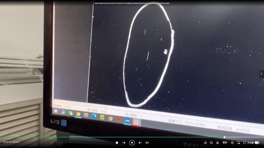Enter fullscreen mode
Viewport: 264px width, 148px height.
point(244,143)
